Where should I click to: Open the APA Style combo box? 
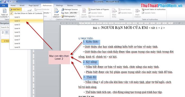click(x=74, y=13)
